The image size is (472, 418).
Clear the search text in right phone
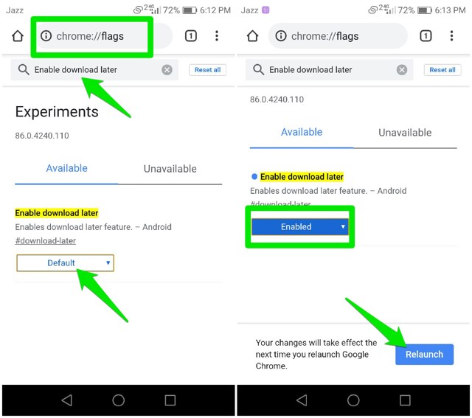pyautogui.click(x=402, y=70)
